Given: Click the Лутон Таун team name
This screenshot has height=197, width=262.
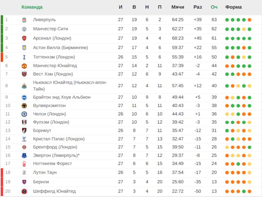Looking at the screenshot, I should click(45, 173).
